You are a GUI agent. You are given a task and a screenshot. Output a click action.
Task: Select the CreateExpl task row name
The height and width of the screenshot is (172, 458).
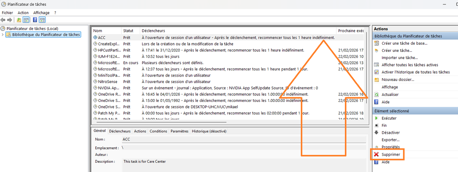pyautogui.click(x=109, y=44)
